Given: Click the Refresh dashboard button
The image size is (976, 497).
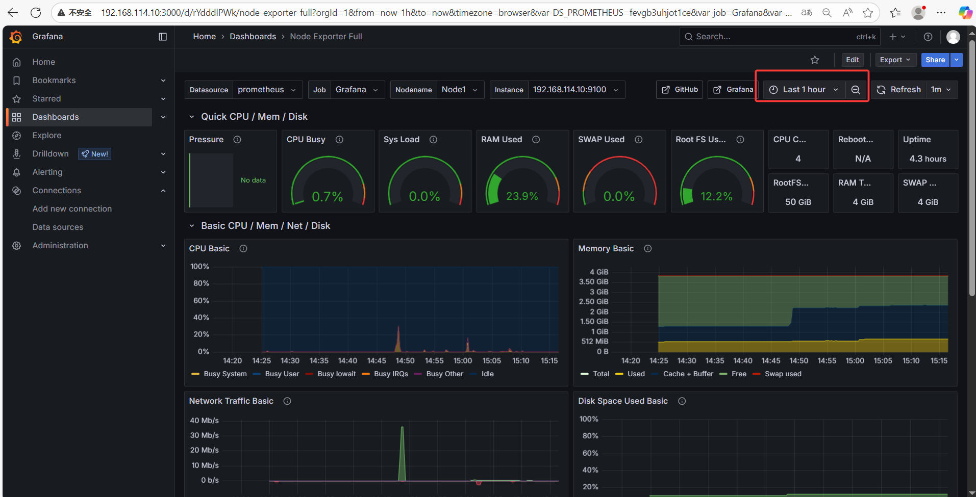Looking at the screenshot, I should (x=899, y=90).
